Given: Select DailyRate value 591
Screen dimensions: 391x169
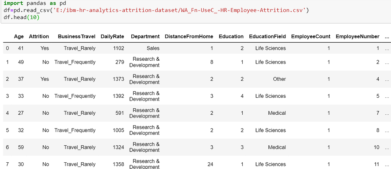Looking at the screenshot, I should pos(120,113).
